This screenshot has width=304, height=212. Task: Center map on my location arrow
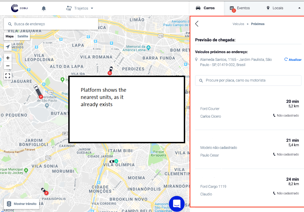8,47
